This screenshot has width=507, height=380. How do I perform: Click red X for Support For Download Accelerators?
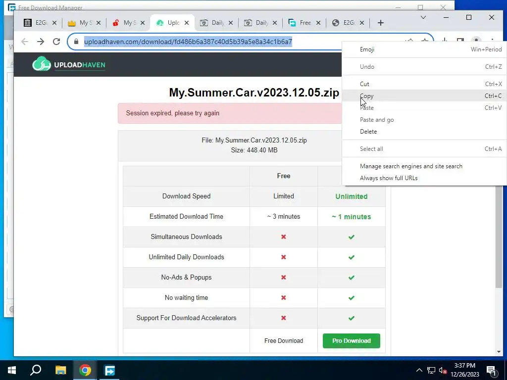pos(284,318)
